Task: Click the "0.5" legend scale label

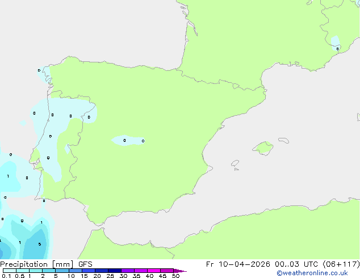Action: tap(20, 276)
